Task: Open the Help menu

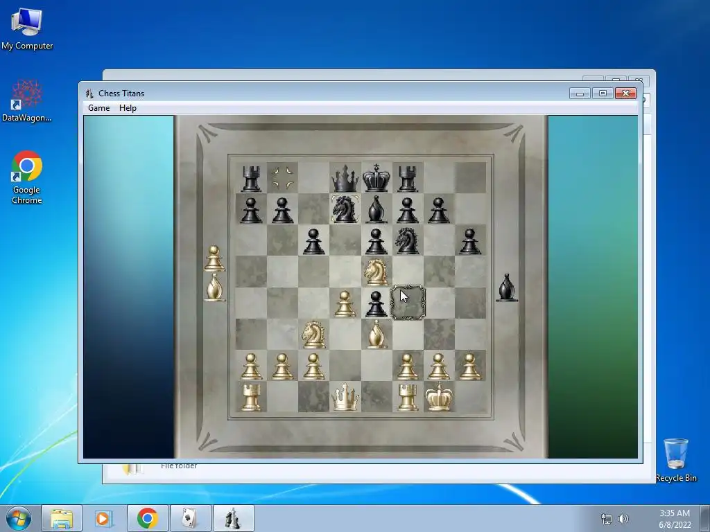Action: click(x=128, y=107)
